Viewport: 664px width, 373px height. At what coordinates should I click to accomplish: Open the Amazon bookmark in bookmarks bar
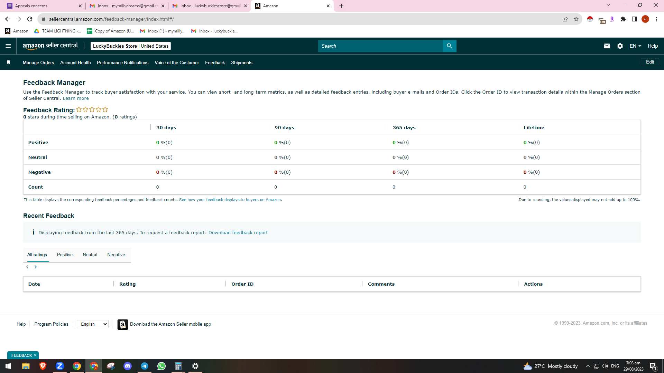(17, 31)
